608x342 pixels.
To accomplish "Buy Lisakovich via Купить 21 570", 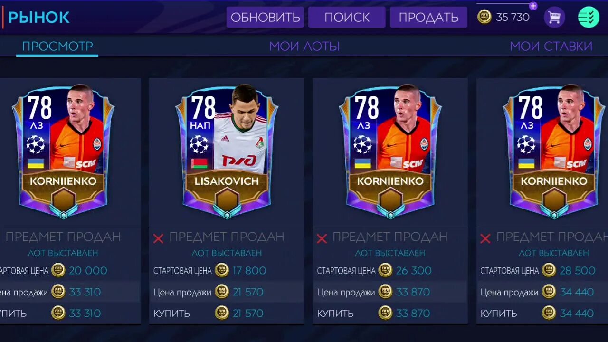I will [x=226, y=313].
